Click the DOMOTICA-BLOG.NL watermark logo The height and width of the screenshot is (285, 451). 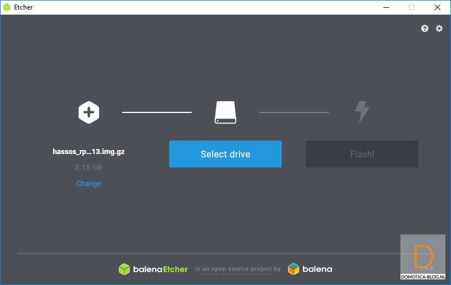click(x=423, y=257)
